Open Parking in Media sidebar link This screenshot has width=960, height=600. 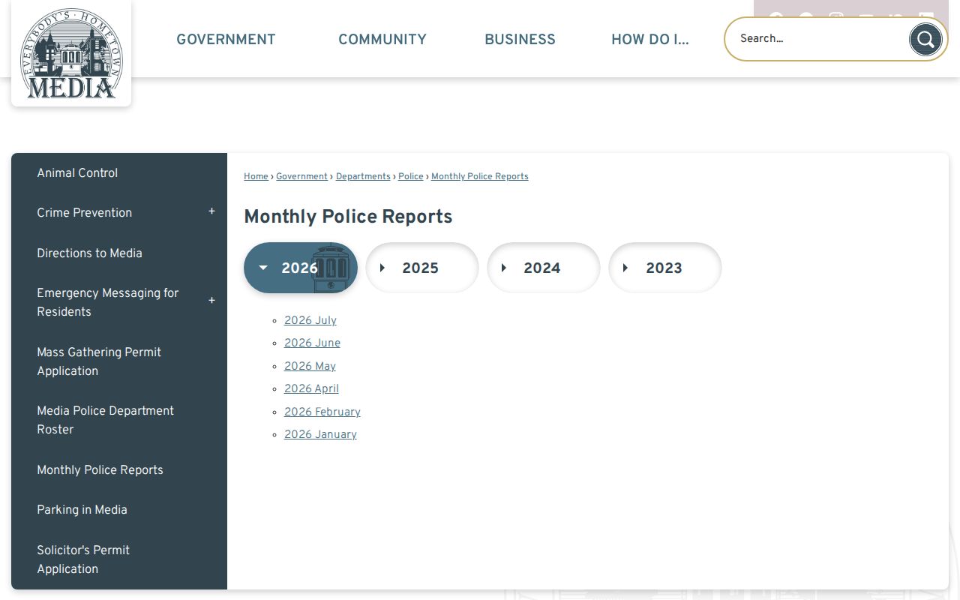[82, 510]
